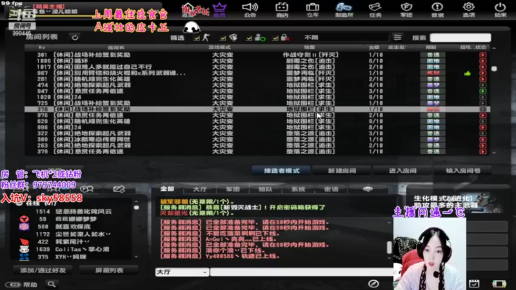This screenshot has width=516, height=290.
Task: Click the room list scrollbar thumb
Action: click(494, 69)
